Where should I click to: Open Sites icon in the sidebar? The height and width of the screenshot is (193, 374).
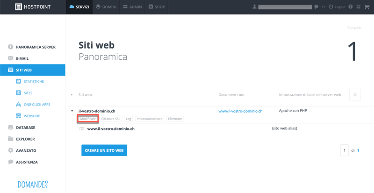(x=18, y=93)
